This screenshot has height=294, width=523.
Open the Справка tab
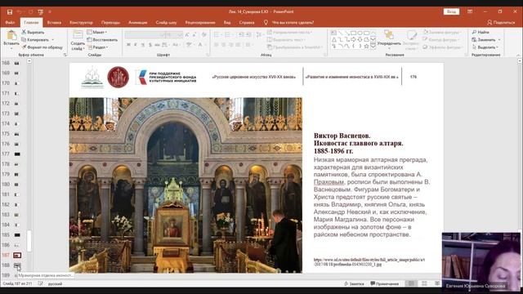(x=247, y=22)
